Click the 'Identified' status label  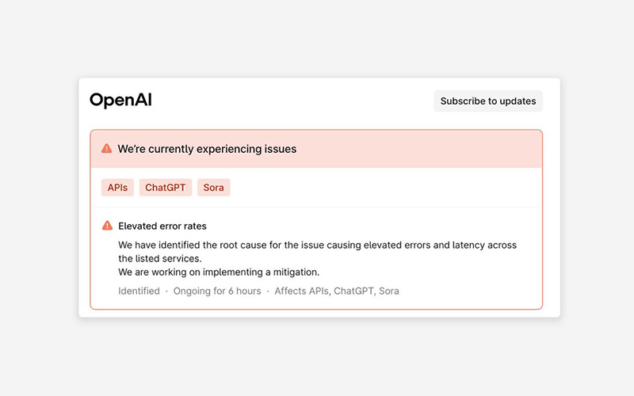tap(139, 291)
